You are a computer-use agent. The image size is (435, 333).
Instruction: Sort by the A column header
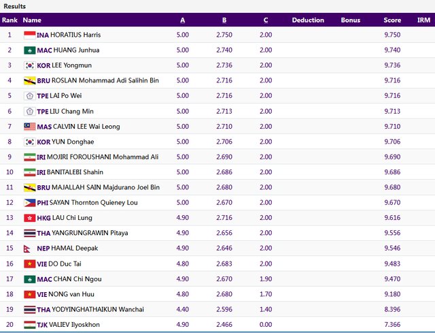(182, 20)
